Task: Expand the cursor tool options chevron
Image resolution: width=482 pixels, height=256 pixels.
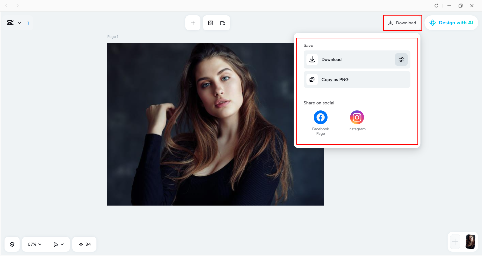Action: coord(62,244)
